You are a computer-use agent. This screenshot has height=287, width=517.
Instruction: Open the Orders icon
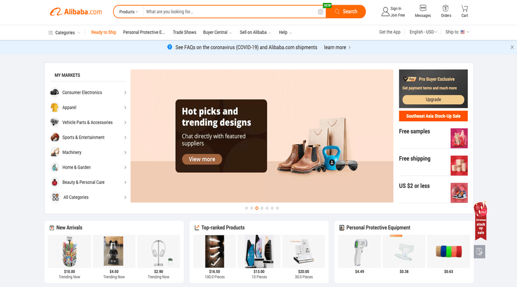(x=445, y=8)
